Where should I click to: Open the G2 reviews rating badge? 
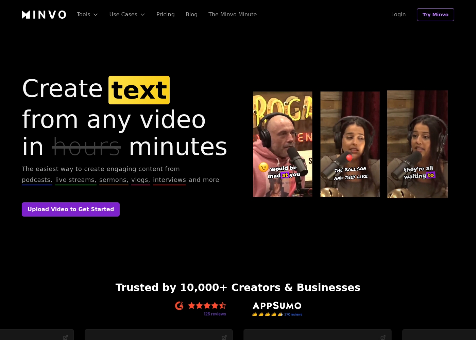pos(201,308)
